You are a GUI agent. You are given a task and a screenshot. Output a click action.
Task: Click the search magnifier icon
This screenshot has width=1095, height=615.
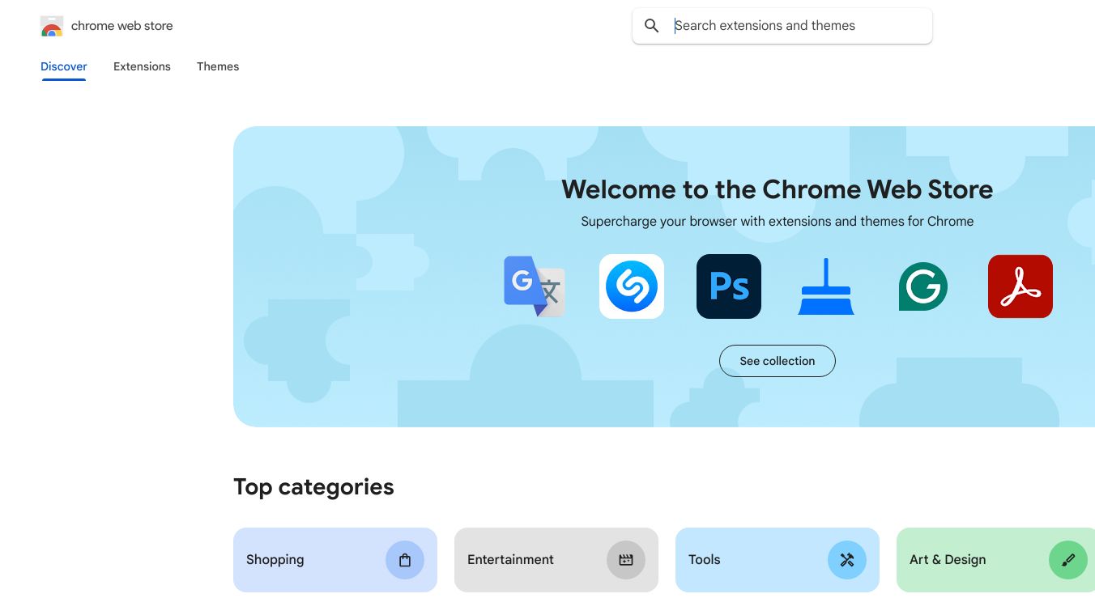[652, 26]
